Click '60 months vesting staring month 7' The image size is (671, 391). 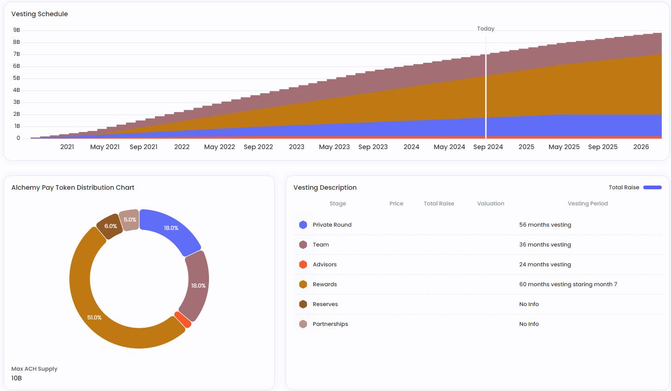[x=568, y=284]
